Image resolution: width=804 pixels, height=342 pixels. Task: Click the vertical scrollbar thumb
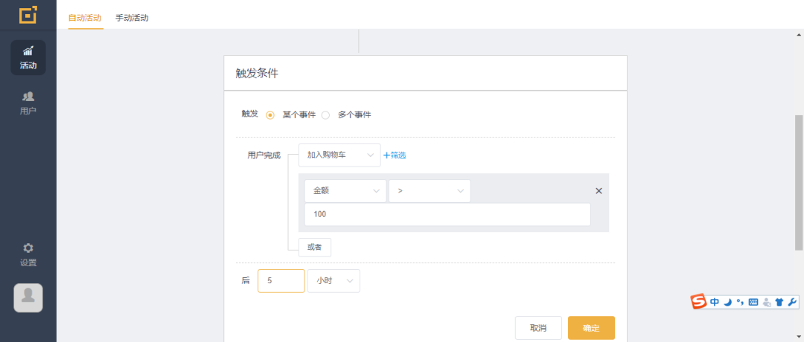[x=798, y=182]
